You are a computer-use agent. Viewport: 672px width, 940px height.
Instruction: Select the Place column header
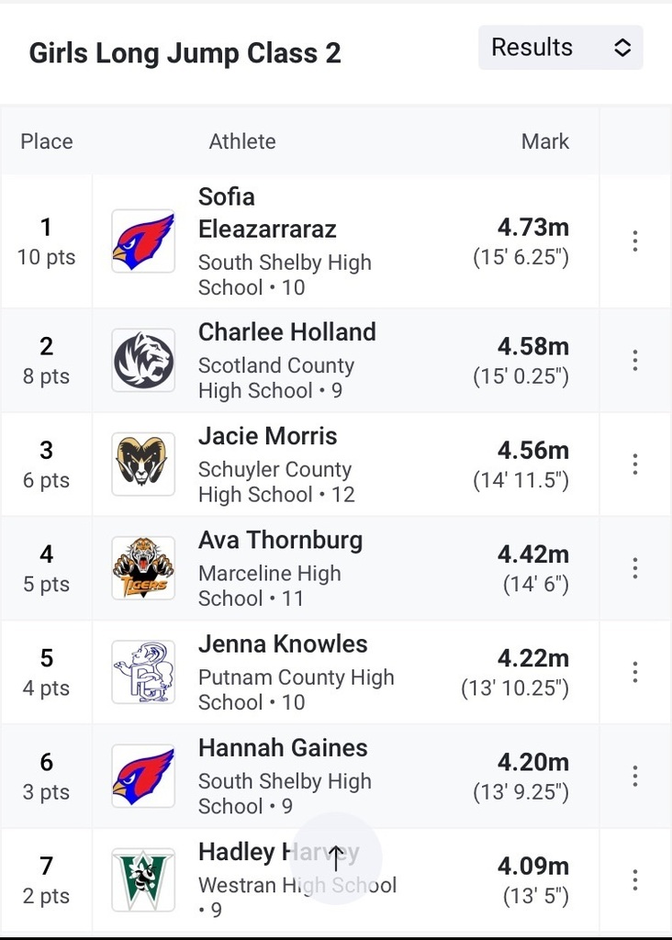click(47, 141)
